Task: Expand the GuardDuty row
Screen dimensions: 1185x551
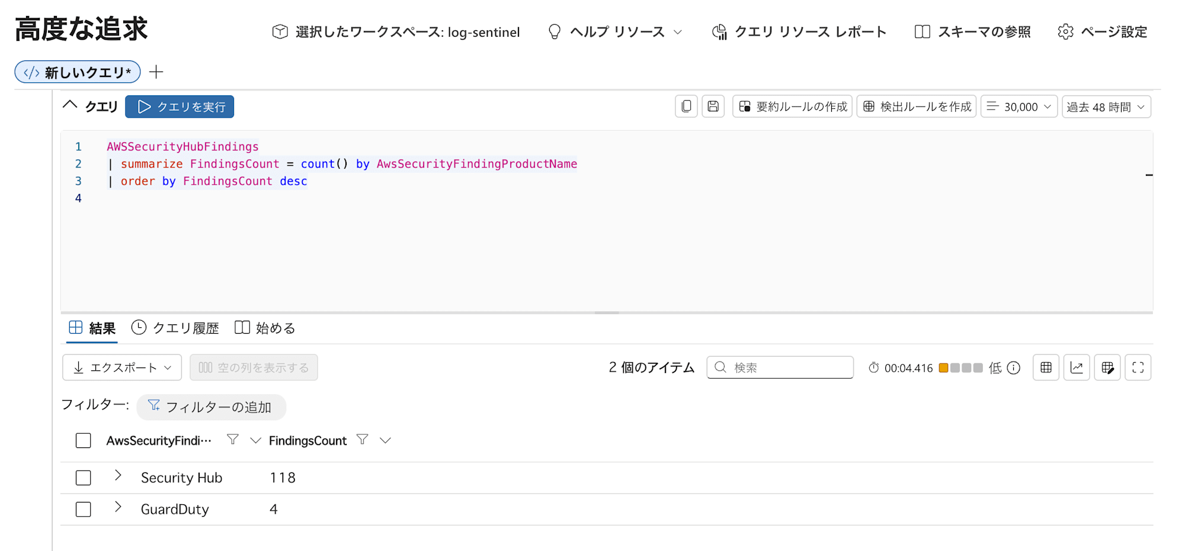Action: tap(118, 507)
